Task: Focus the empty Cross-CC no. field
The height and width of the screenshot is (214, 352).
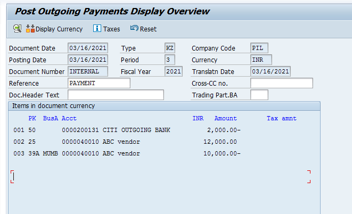Action: click(282, 83)
